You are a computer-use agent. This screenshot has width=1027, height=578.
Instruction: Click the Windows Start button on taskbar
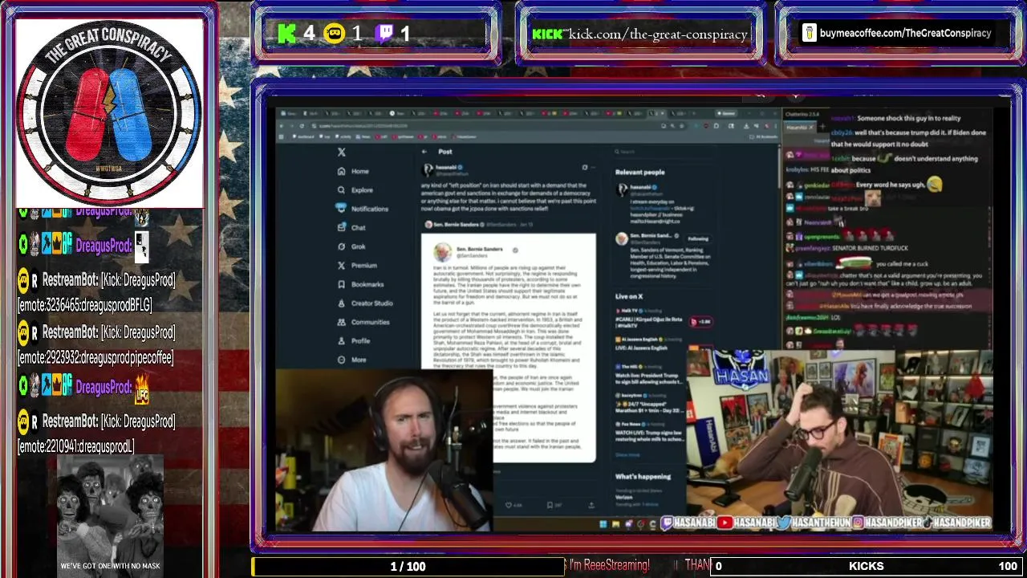(603, 524)
